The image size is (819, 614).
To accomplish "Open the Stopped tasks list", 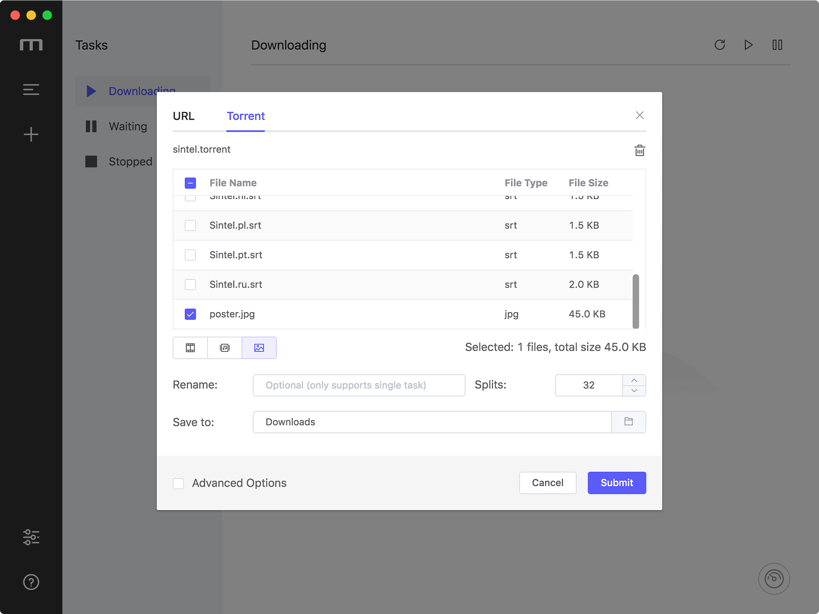I will pyautogui.click(x=131, y=162).
